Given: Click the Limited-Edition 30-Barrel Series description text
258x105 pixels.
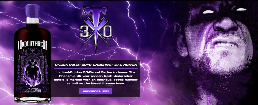Looking at the screenshot, I should (x=96, y=78).
